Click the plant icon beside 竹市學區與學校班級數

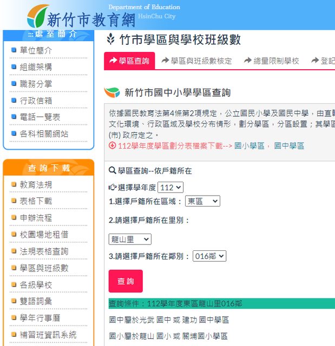tap(110, 39)
